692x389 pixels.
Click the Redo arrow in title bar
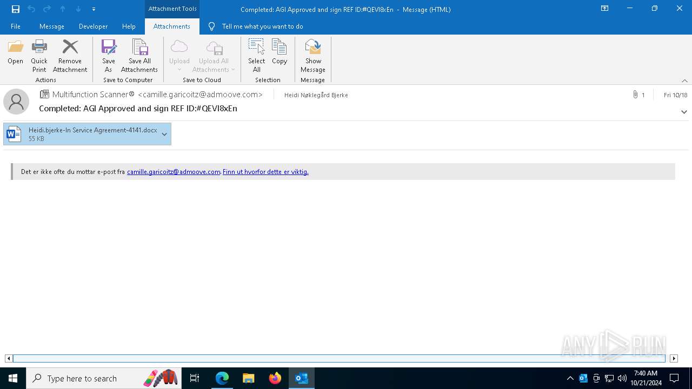(47, 9)
